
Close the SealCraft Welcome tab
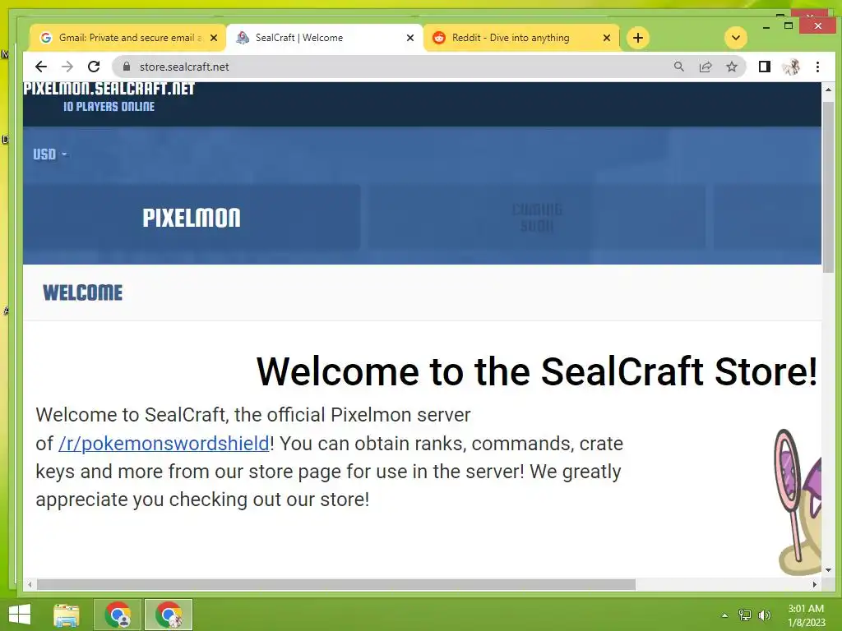410,38
